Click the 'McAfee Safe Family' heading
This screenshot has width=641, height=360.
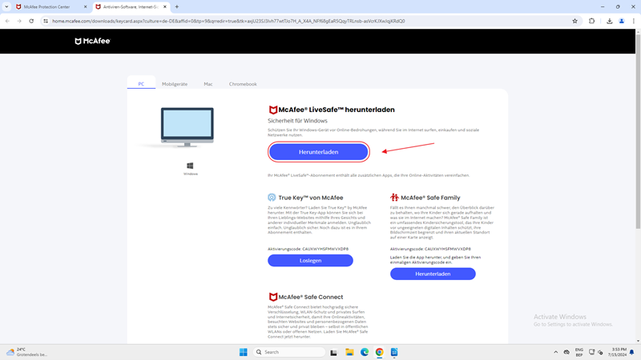430,198
